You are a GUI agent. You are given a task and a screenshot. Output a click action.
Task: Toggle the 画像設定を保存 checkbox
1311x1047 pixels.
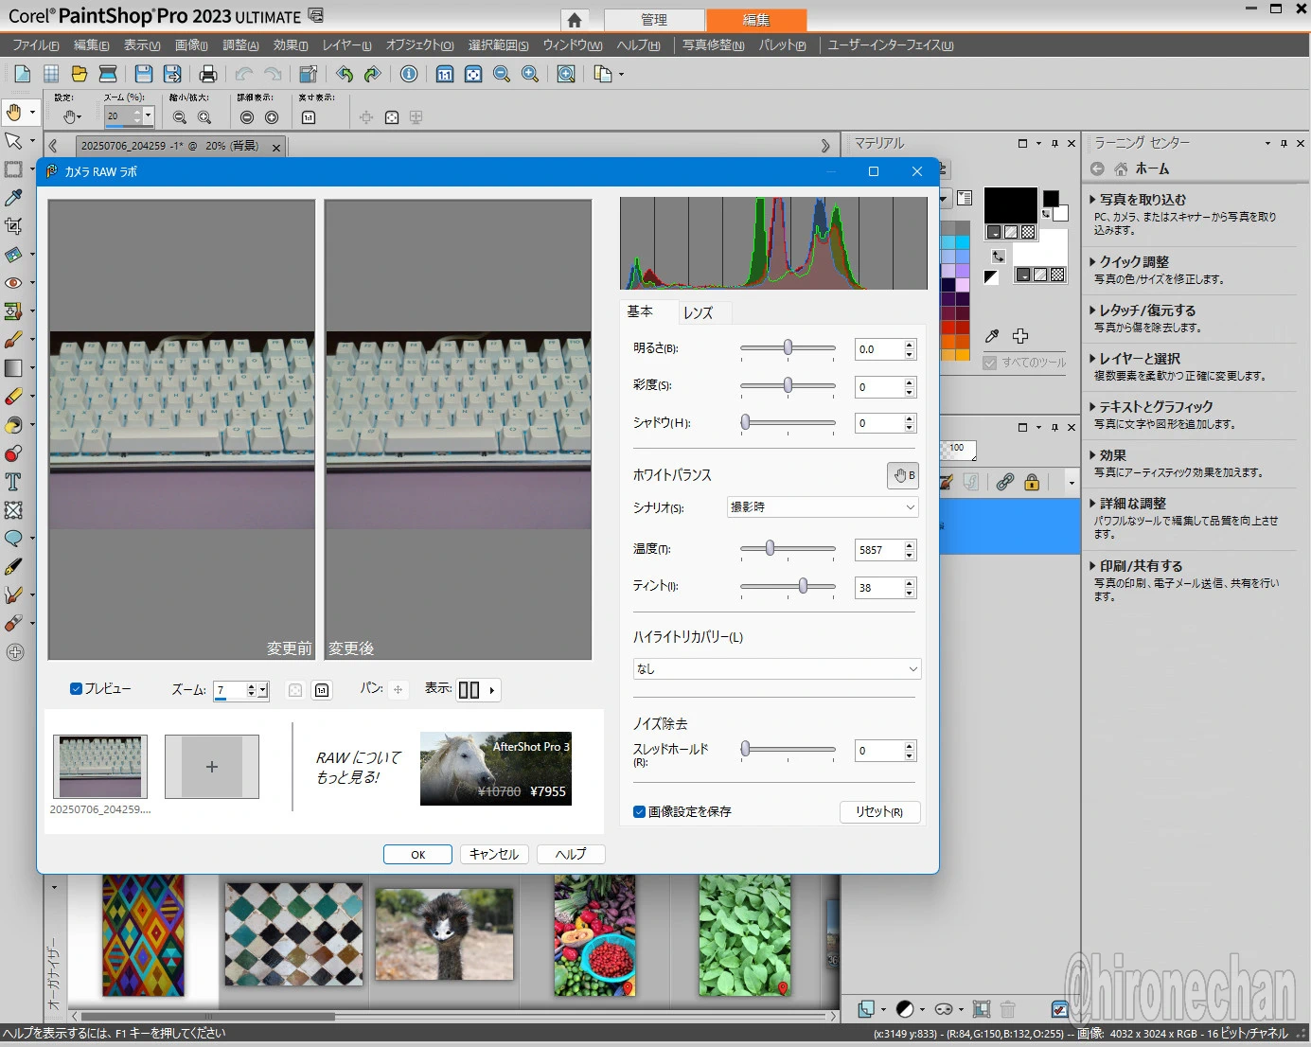click(639, 811)
